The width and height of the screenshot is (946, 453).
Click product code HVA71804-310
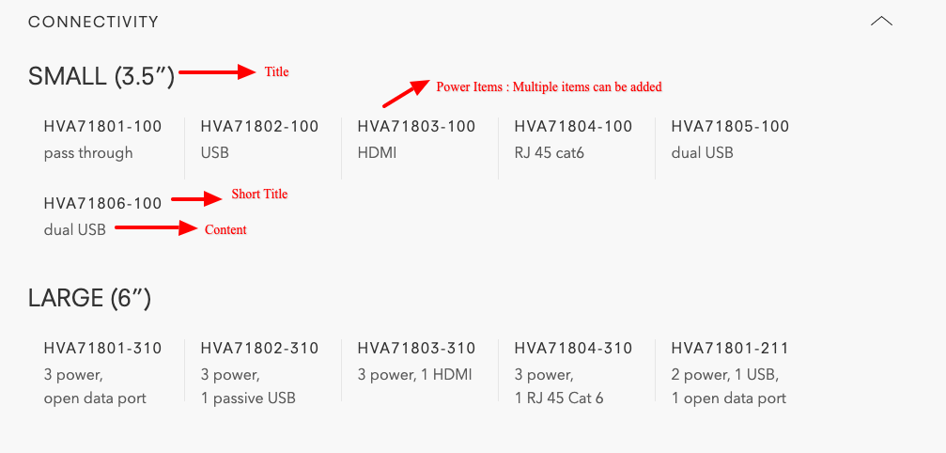point(573,348)
